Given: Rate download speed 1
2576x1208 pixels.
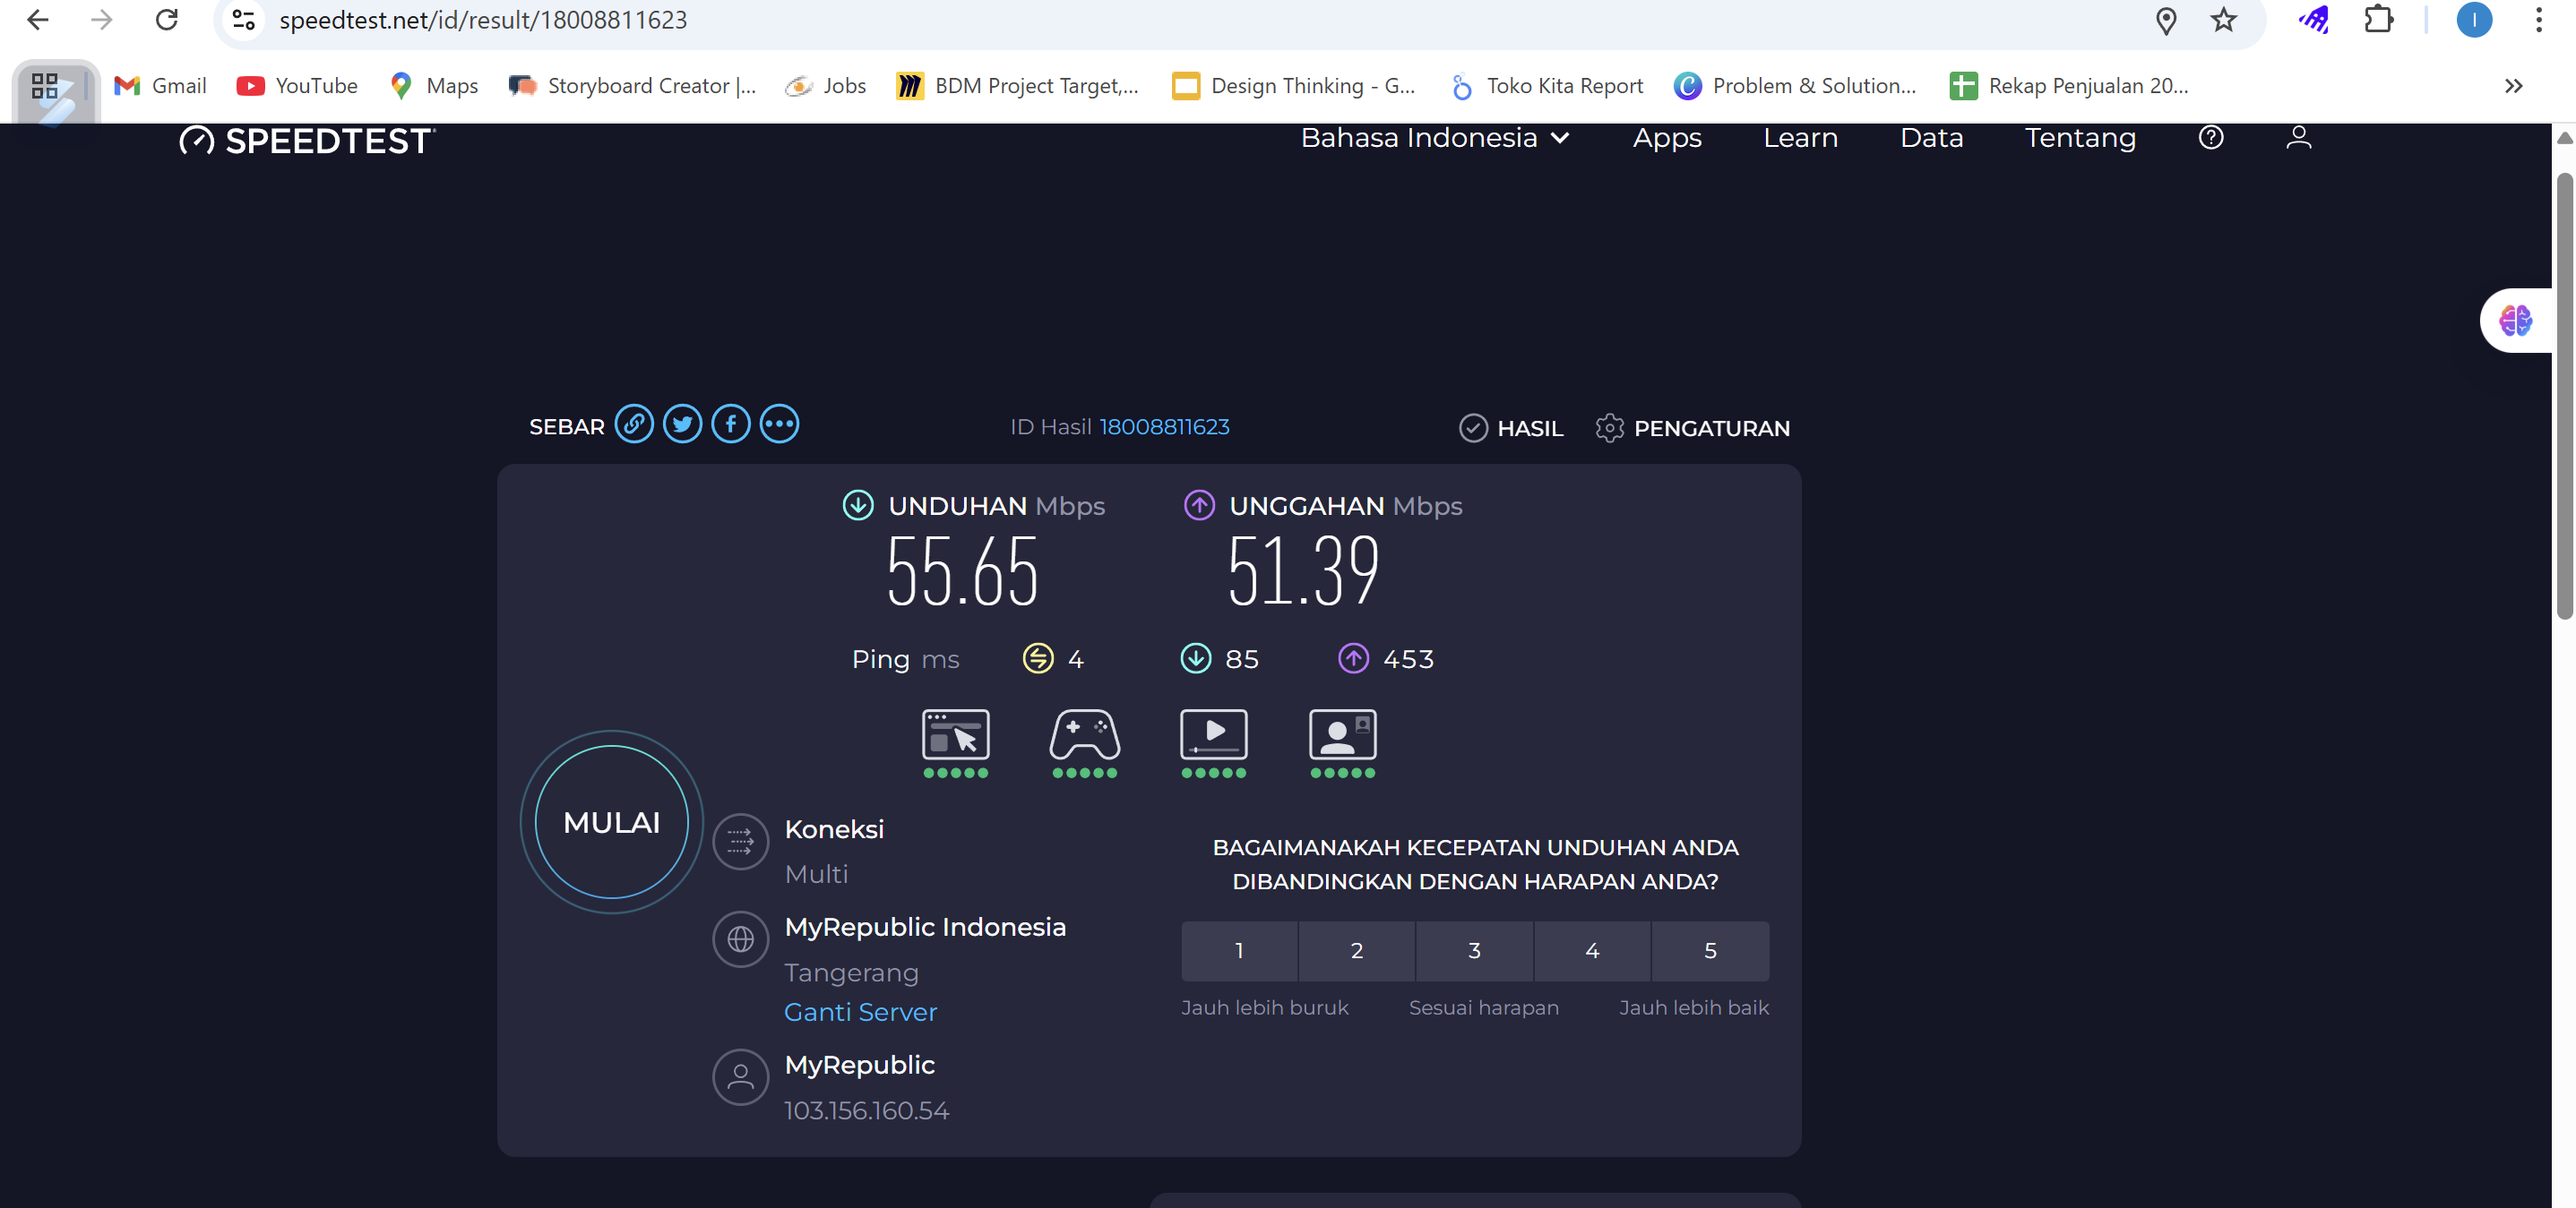Looking at the screenshot, I should click(1239, 950).
